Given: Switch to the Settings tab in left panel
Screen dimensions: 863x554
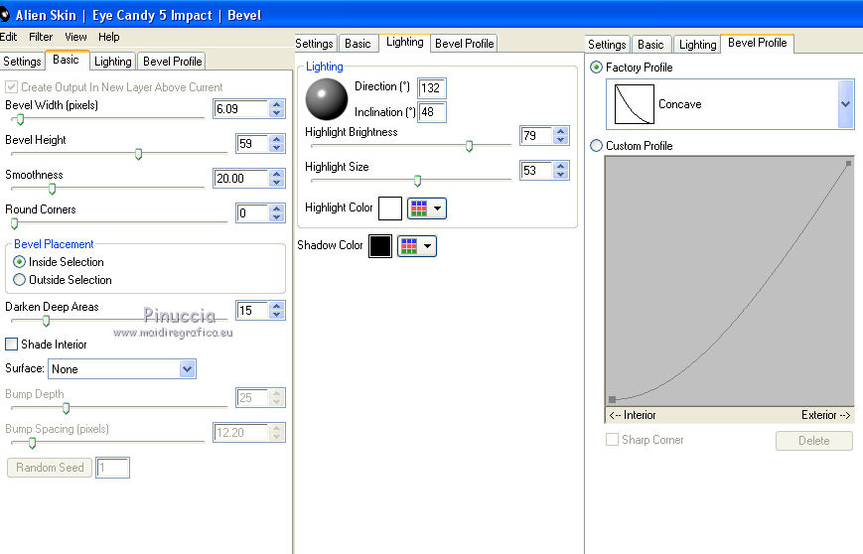Looking at the screenshot, I should coord(22,62).
